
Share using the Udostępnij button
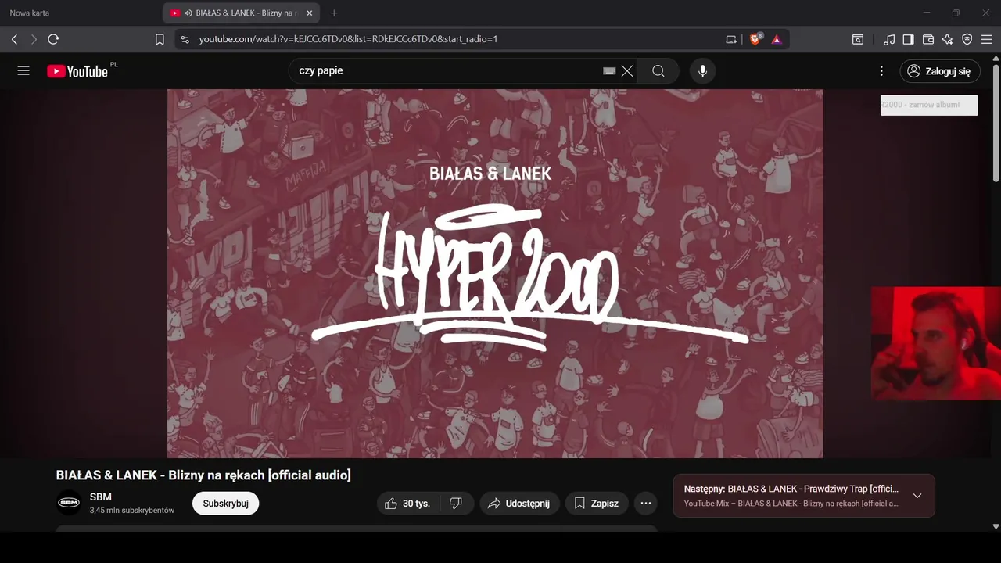click(x=519, y=504)
